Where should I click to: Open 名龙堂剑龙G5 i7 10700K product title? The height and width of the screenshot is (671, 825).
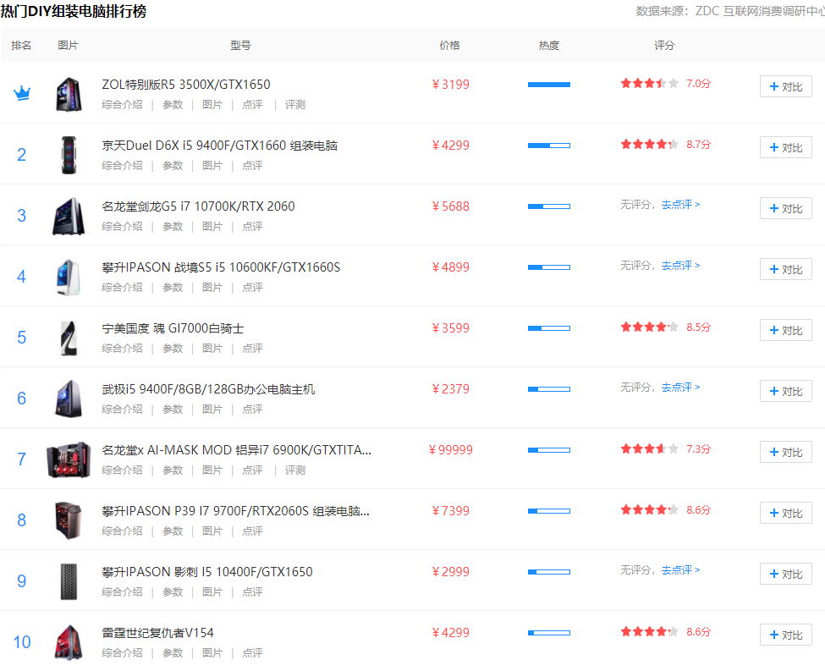coord(198,206)
